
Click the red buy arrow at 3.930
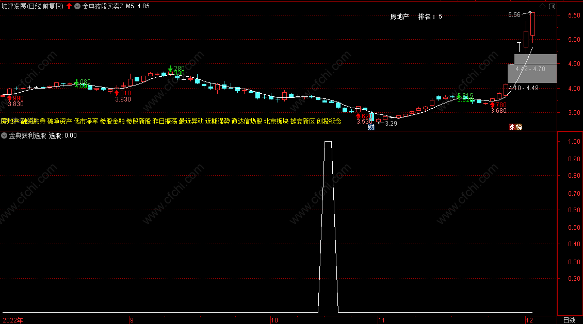[x=117, y=93]
